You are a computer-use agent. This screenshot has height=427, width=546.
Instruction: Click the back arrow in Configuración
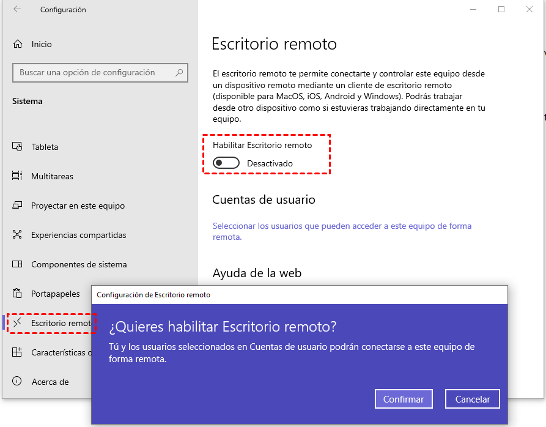tap(17, 9)
